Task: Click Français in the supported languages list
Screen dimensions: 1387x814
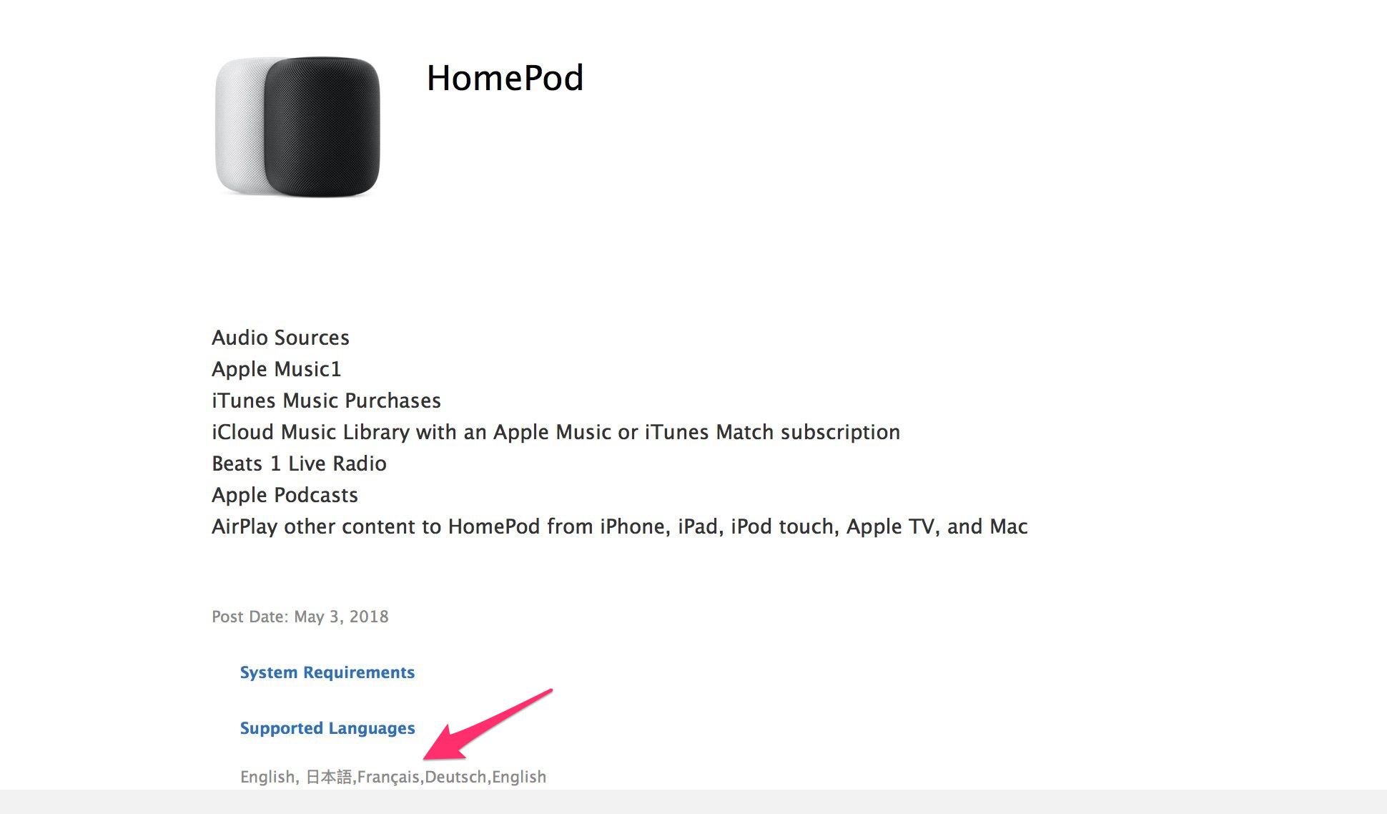Action: [388, 777]
